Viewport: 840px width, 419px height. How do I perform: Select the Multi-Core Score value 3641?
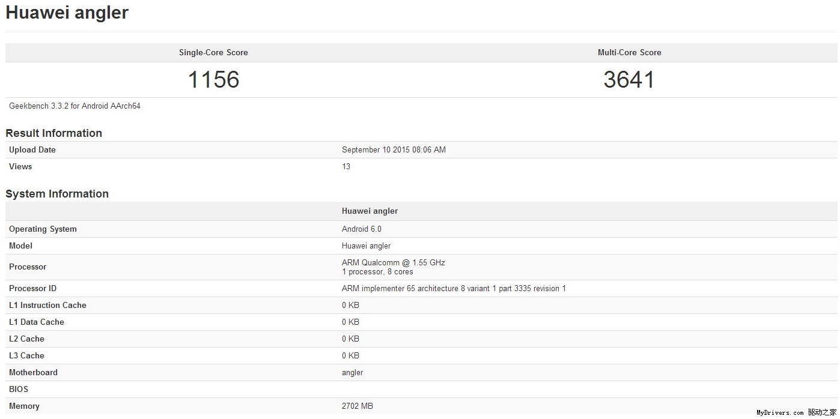pyautogui.click(x=630, y=79)
